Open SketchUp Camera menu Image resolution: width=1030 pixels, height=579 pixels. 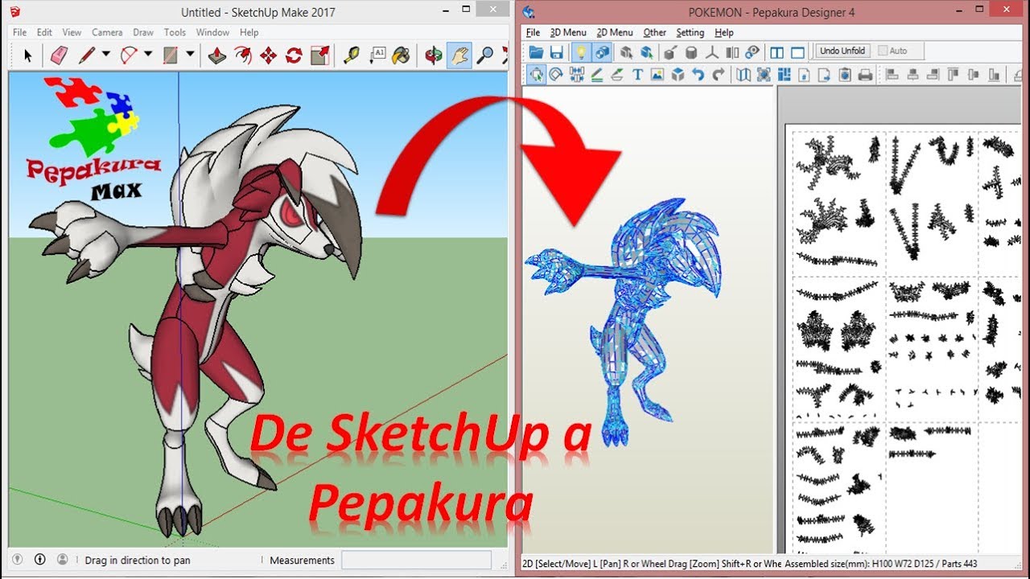(107, 32)
